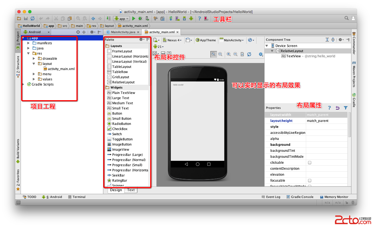
Task: Close the MainActivity.java tab
Action: point(138,32)
